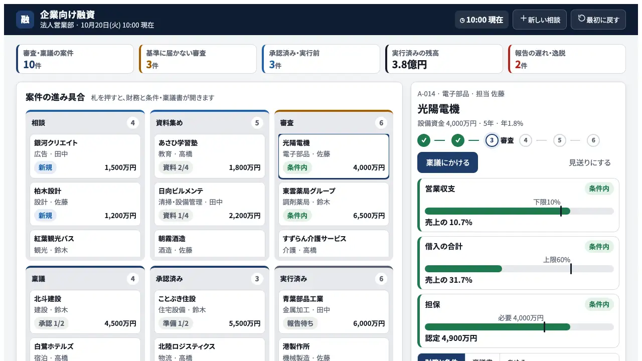This screenshot has height=361, width=642.
Task: Decline the case with 見送りにする
Action: point(590,162)
